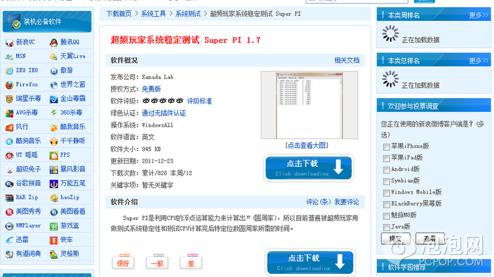Click 通过无插件认证 link
Image resolution: width=494 pixels, height=277 pixels.
pyautogui.click(x=164, y=113)
